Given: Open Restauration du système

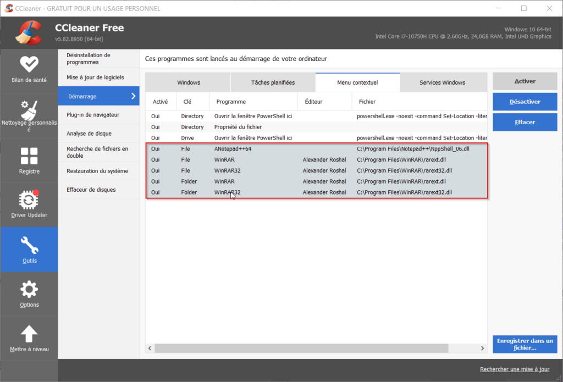Looking at the screenshot, I should click(99, 171).
